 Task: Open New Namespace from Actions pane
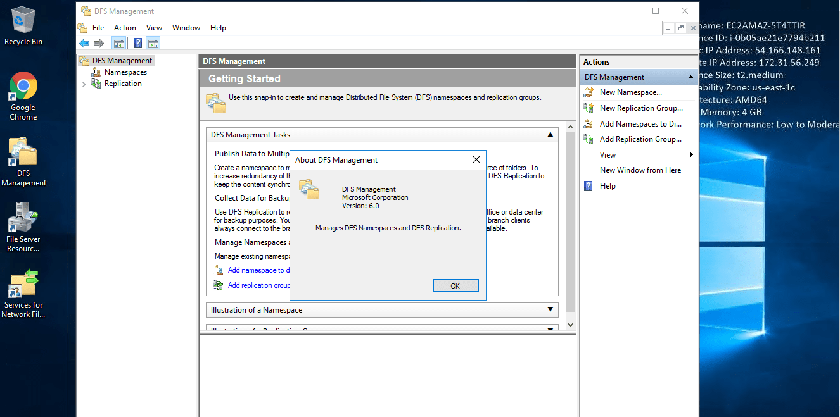point(630,92)
